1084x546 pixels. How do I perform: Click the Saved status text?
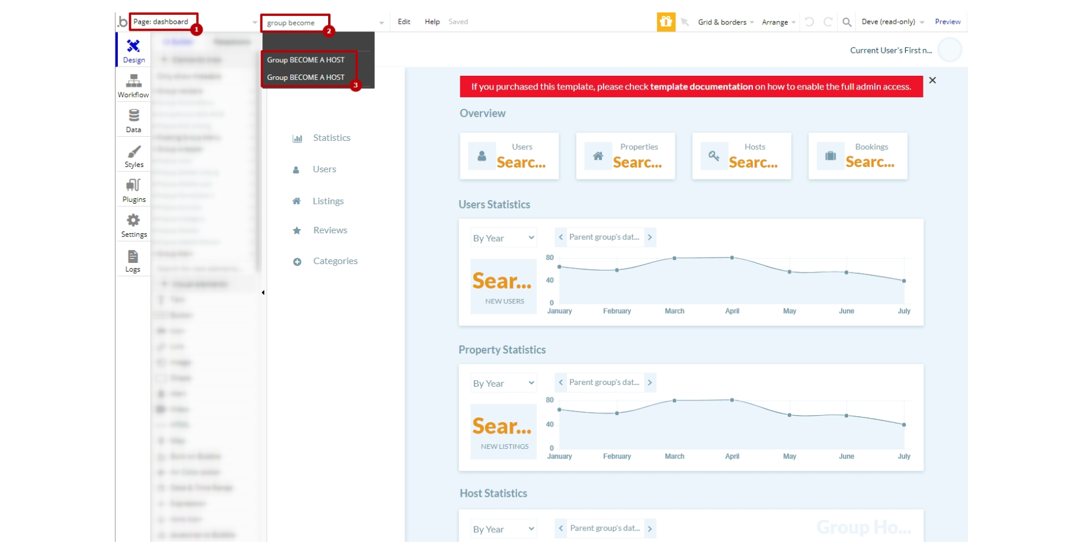click(x=458, y=22)
